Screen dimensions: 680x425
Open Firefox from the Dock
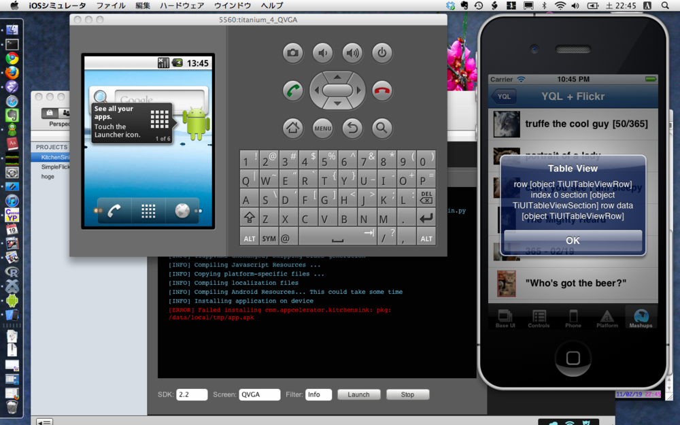(12, 73)
